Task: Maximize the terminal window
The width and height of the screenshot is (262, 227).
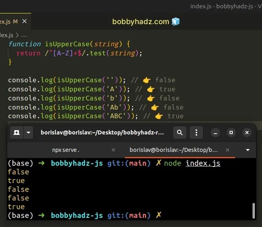Action: point(231,132)
